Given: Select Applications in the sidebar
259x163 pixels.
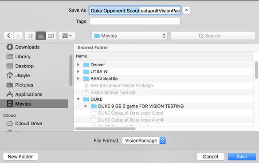Looking at the screenshot, I should pos(24,94).
